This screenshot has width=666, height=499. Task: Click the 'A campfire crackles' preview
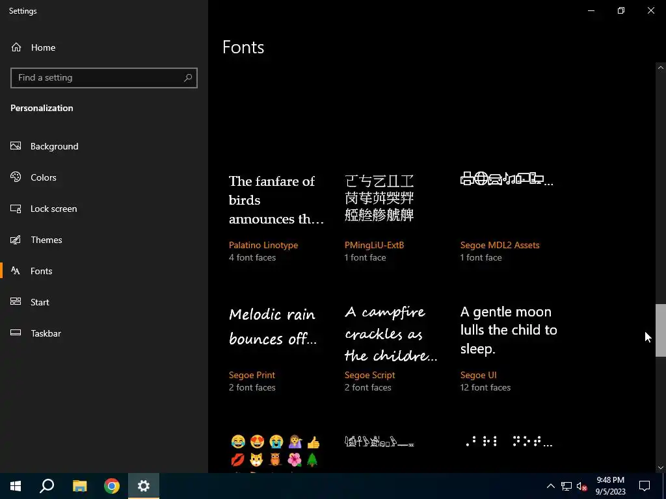click(391, 333)
